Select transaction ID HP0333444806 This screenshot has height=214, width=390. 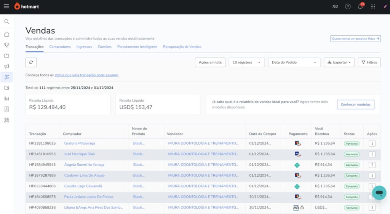coord(42,186)
